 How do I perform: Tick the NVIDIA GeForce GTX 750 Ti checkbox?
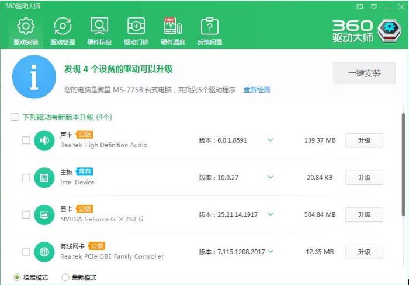(x=26, y=214)
